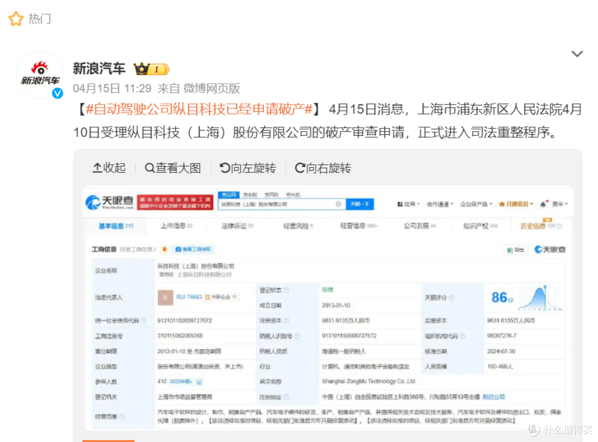598x442 pixels.
Task: Open the 企业级产品 dropdown
Action: [x=476, y=204]
